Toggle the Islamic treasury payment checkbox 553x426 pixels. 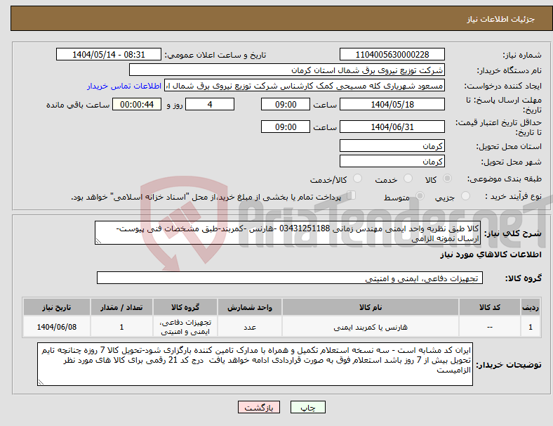tap(351, 195)
